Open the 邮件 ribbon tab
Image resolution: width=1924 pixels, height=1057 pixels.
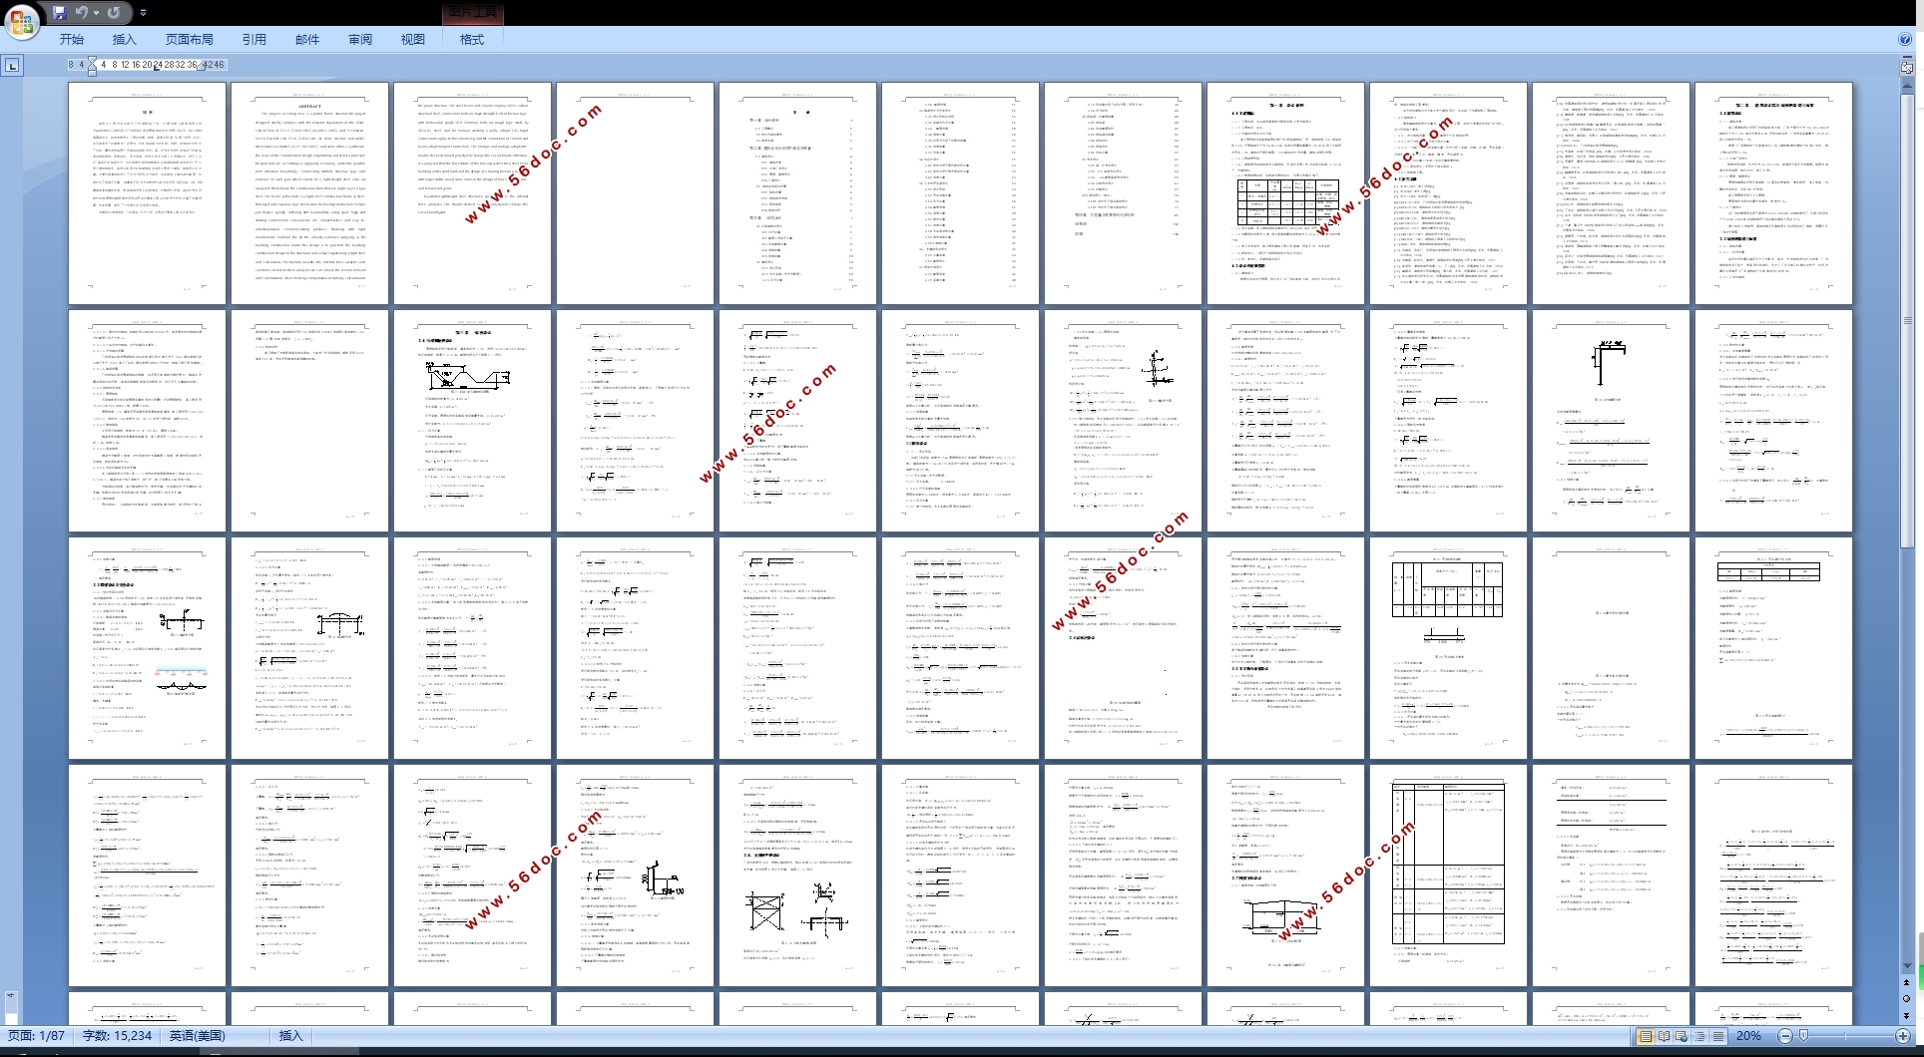[307, 39]
